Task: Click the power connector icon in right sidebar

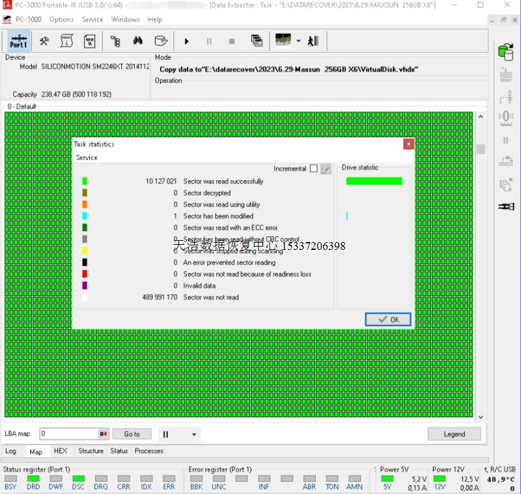Action: (x=505, y=206)
